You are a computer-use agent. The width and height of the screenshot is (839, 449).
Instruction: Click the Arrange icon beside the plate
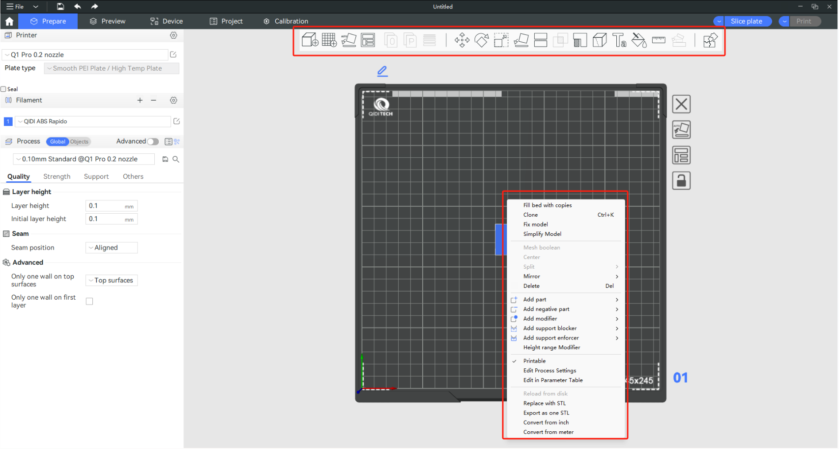(x=681, y=155)
